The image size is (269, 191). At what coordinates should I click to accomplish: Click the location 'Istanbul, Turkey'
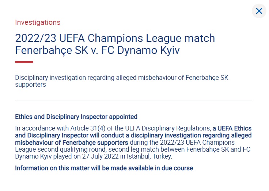click(149, 156)
